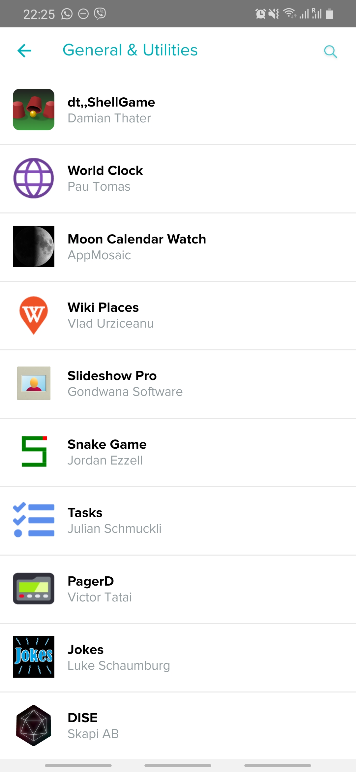Screen dimensions: 356x772
Task: Select the World Clock globe icon
Action: [x=34, y=178]
